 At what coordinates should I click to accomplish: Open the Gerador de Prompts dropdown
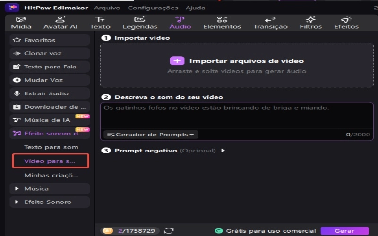click(151, 135)
